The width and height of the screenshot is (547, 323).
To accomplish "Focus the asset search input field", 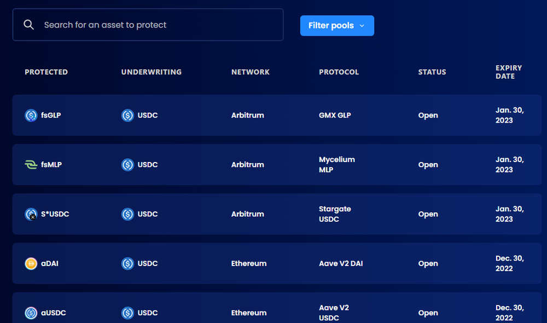I will (148, 25).
